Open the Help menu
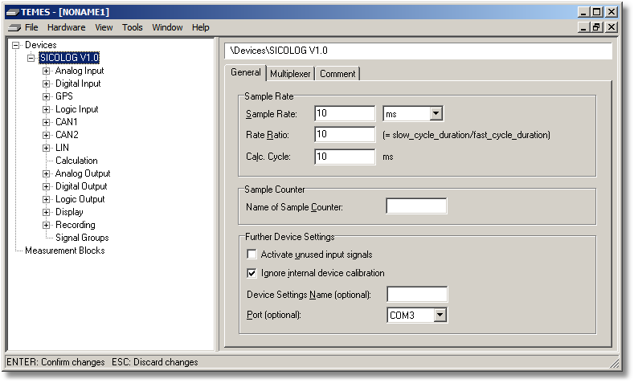This screenshot has height=383, width=634. point(201,27)
